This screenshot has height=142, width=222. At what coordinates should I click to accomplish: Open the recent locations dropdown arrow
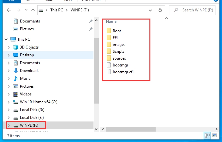(x=26, y=10)
